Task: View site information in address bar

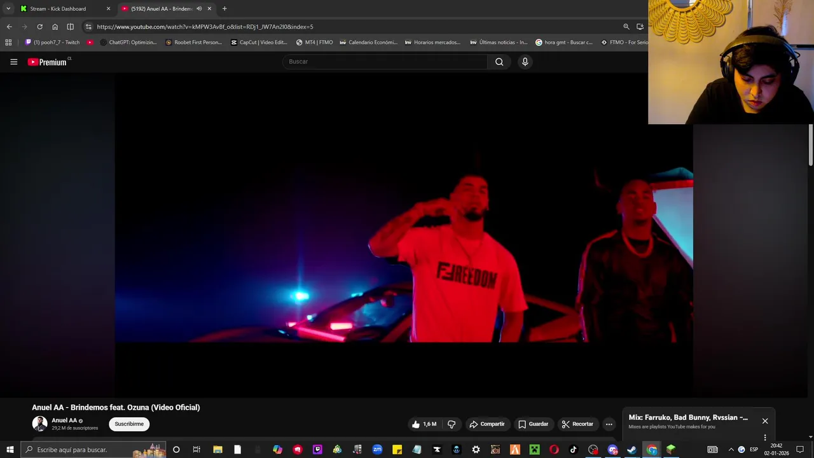Action: click(88, 27)
